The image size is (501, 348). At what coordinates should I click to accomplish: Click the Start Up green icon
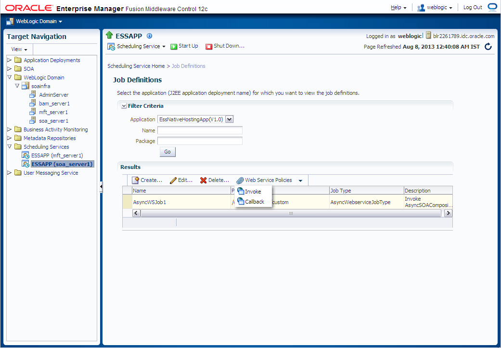click(173, 46)
